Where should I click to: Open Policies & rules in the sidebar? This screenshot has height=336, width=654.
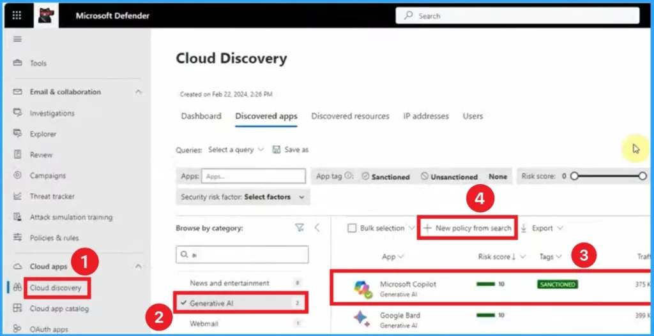[54, 238]
